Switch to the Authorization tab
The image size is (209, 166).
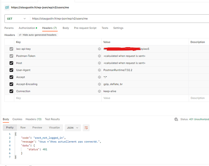(27, 28)
